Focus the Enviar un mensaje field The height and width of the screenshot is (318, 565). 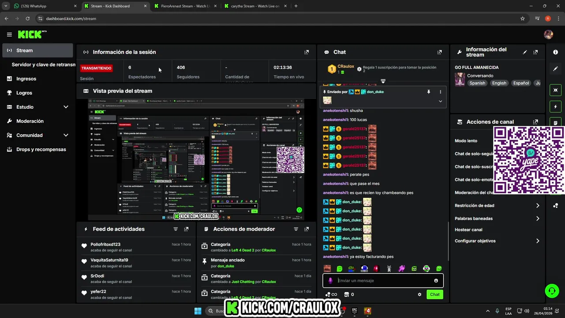[x=383, y=280]
